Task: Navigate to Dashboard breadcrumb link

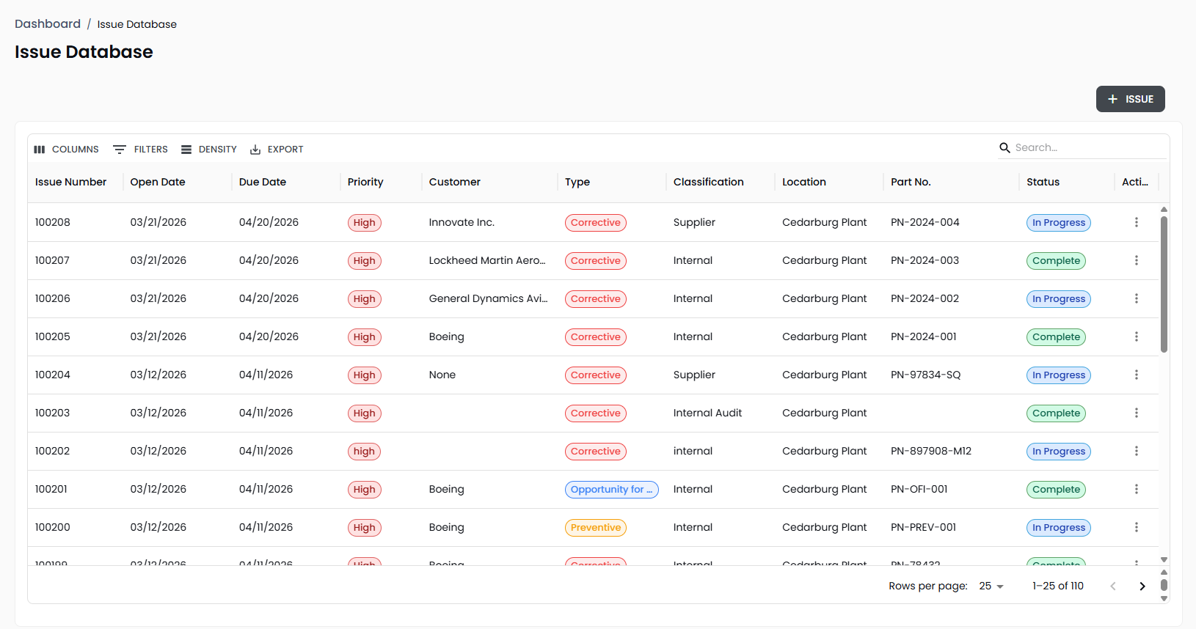Action: [x=48, y=24]
